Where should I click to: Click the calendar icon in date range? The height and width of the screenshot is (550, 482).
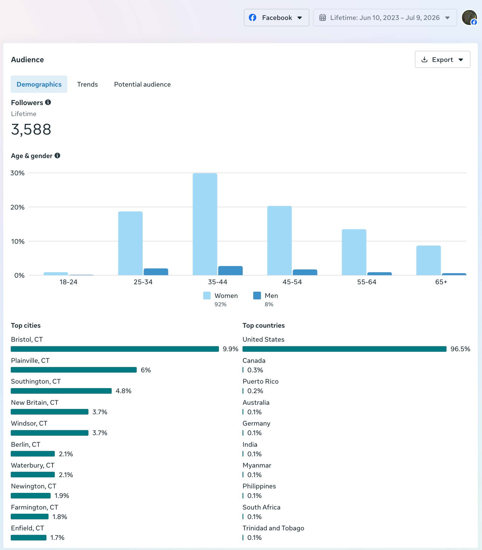point(323,18)
